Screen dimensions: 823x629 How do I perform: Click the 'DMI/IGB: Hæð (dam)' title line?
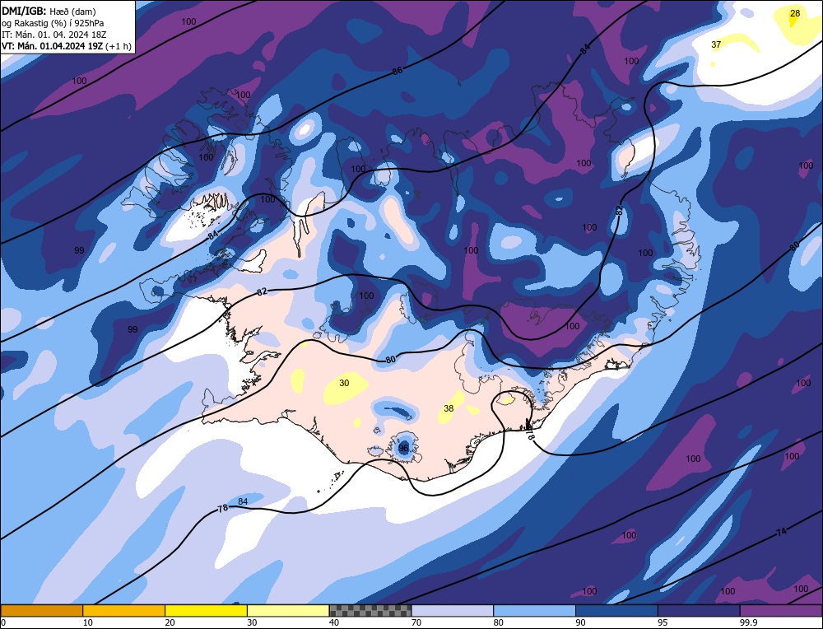pos(49,11)
